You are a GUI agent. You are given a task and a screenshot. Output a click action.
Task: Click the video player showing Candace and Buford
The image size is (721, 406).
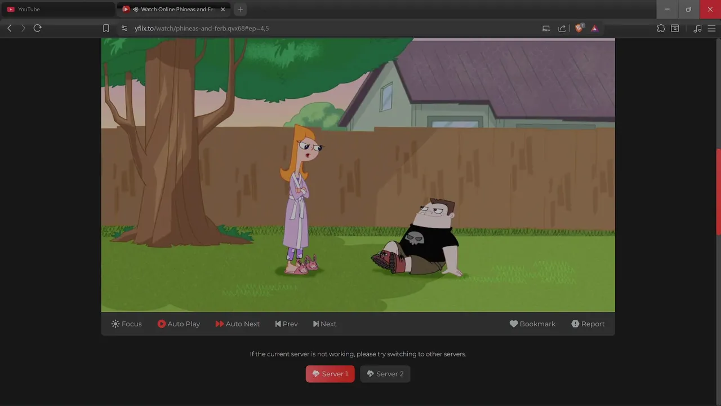point(358,175)
